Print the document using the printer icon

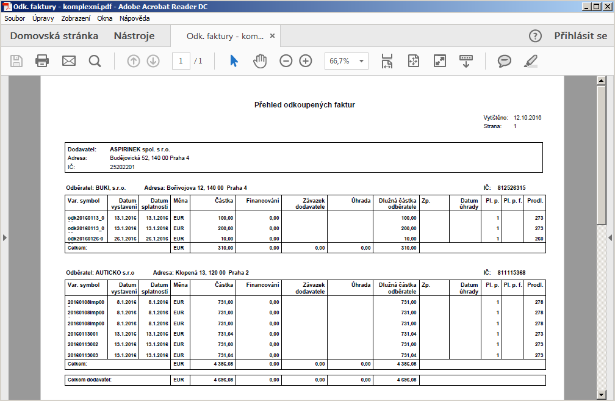[x=42, y=61]
